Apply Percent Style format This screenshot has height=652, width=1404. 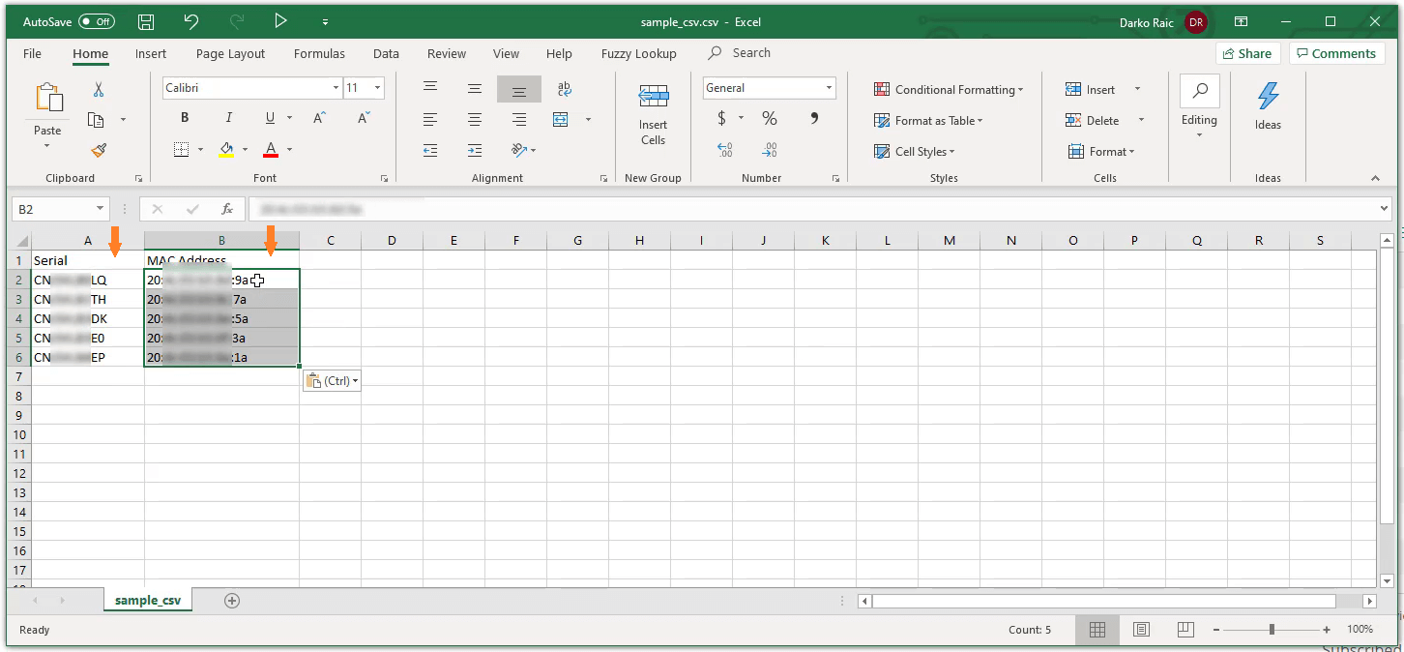770,118
